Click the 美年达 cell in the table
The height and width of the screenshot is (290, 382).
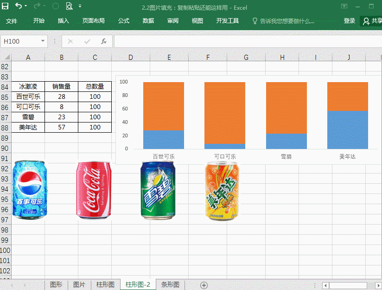click(28, 127)
